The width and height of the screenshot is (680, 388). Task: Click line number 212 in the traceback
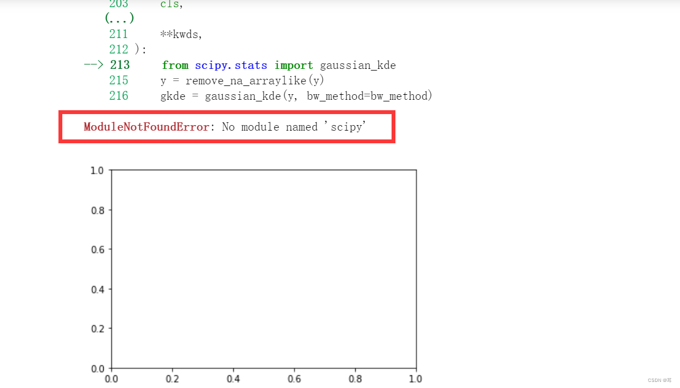(119, 49)
